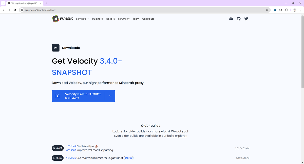This screenshot has width=304, height=164.
Task: Expand the Software navigation dropdown
Action: click(82, 19)
